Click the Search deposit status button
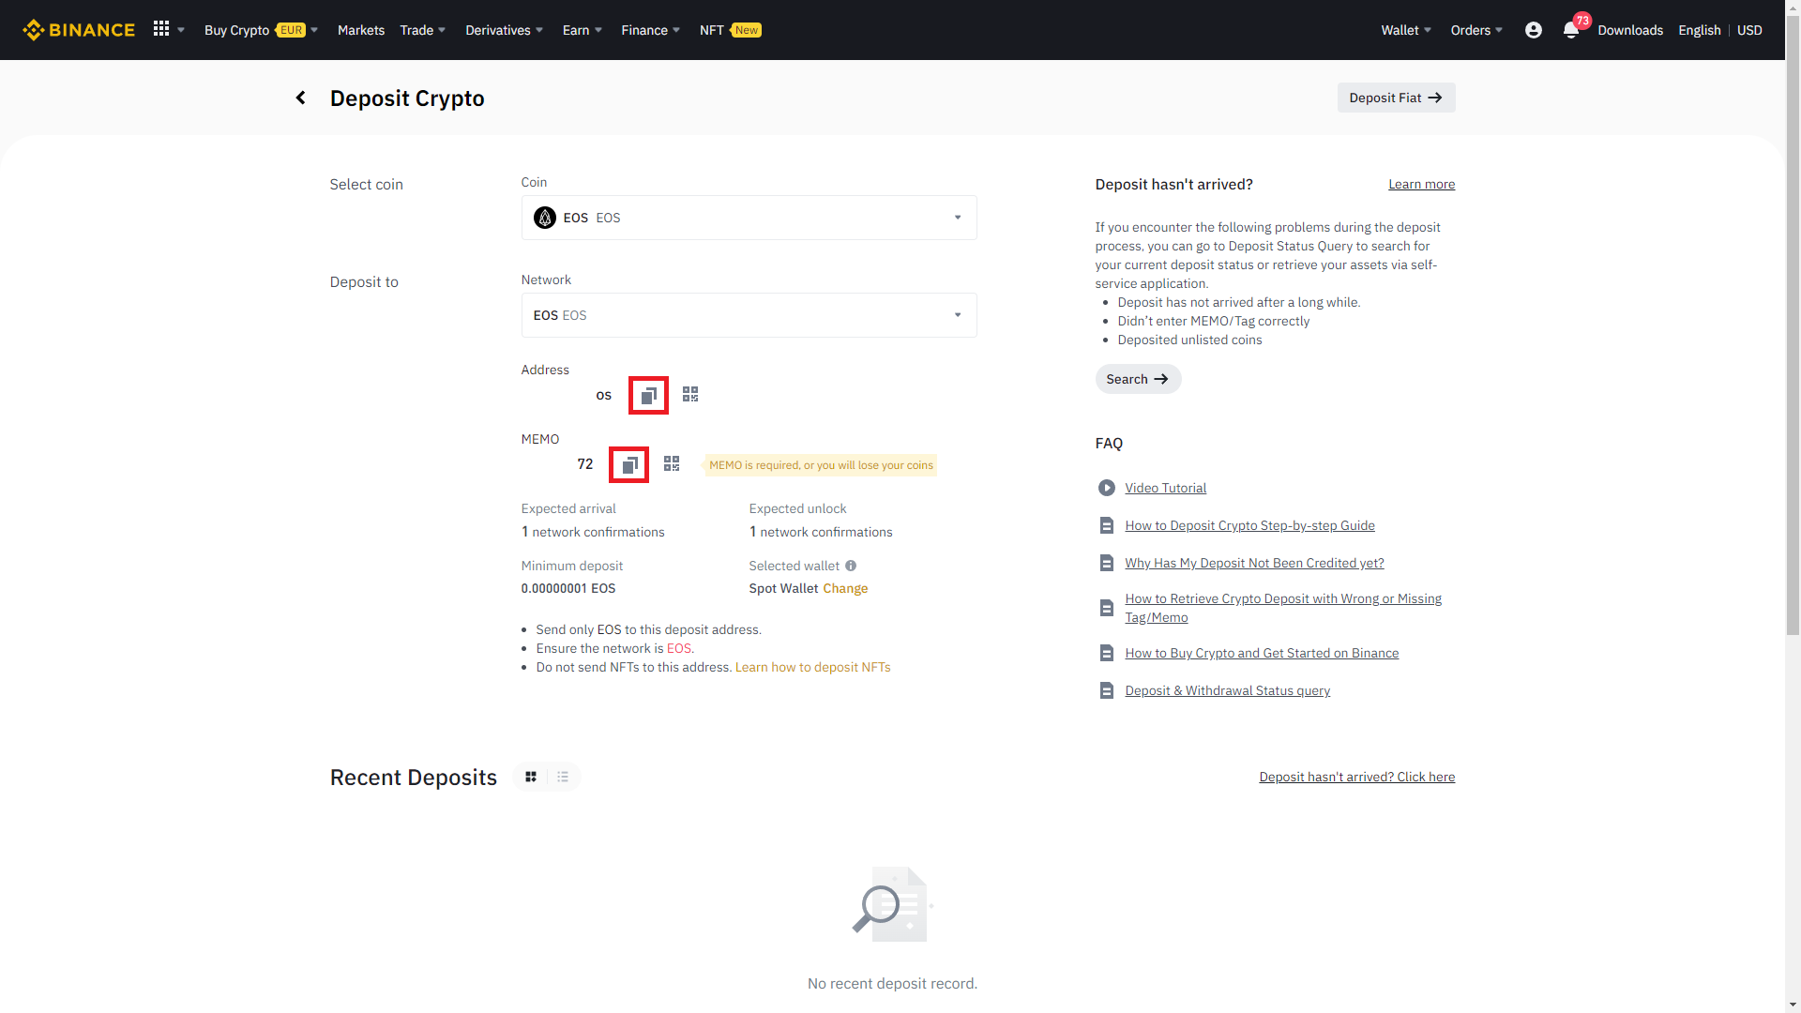 1137,379
